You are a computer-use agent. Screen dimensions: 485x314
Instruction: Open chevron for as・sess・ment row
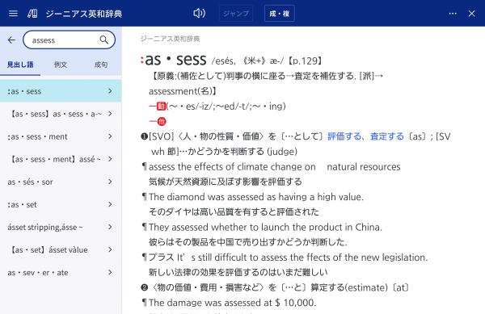tap(110, 136)
